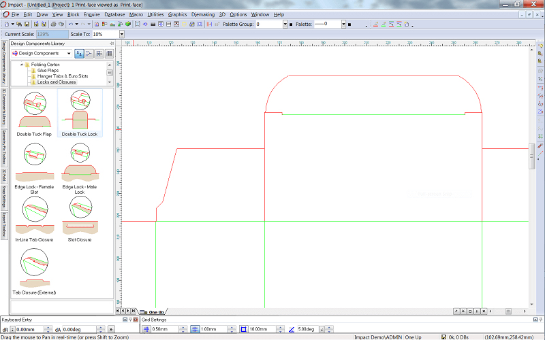Select the One Up tab

point(156,311)
